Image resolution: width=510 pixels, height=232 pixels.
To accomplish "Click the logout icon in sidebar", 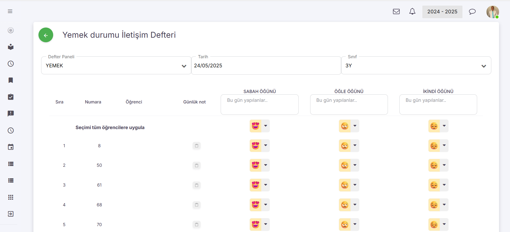I will tap(11, 214).
